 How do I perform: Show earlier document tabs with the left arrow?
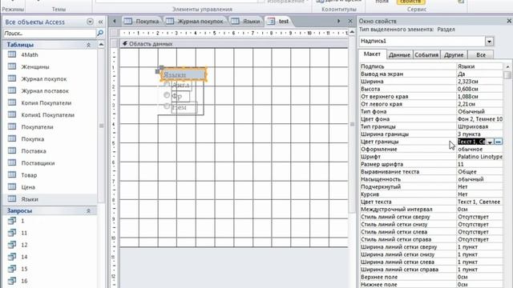pyautogui.click(x=114, y=22)
